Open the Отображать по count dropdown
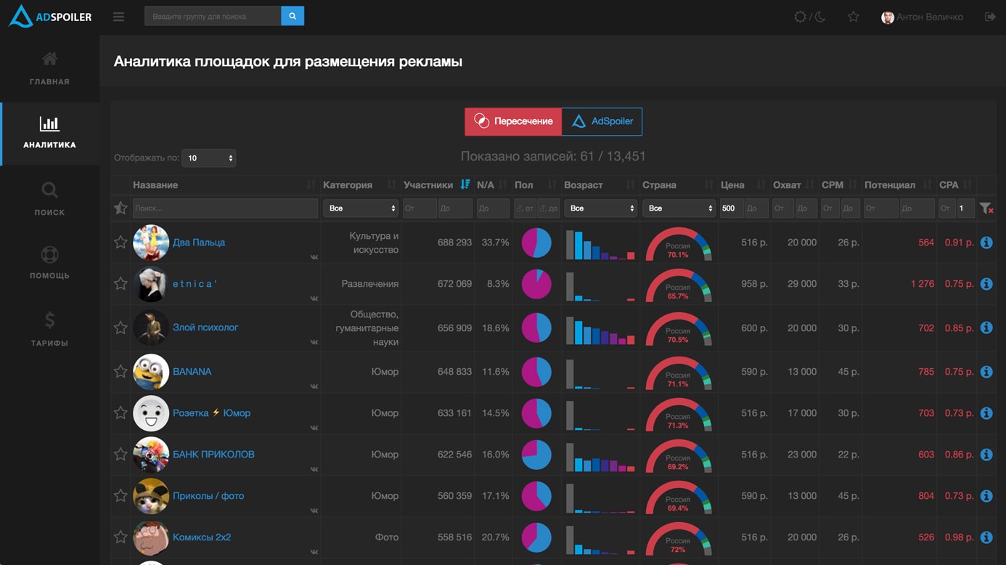 [208, 158]
